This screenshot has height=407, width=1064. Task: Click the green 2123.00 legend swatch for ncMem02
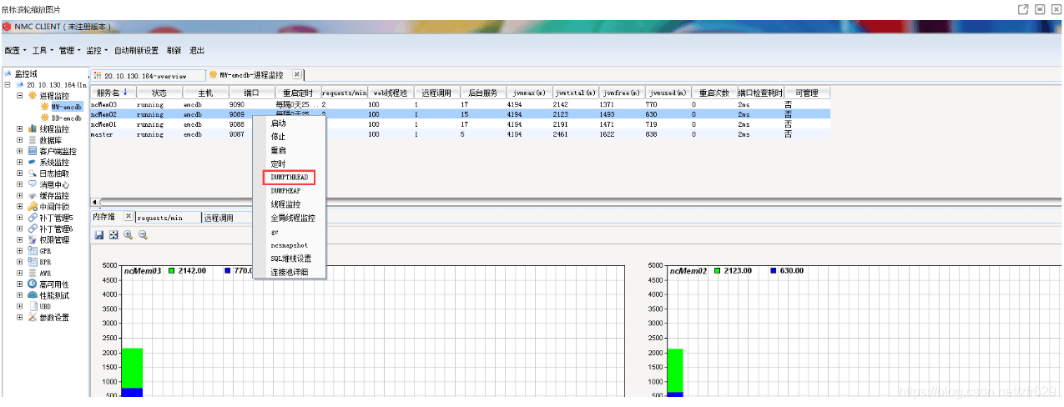717,271
